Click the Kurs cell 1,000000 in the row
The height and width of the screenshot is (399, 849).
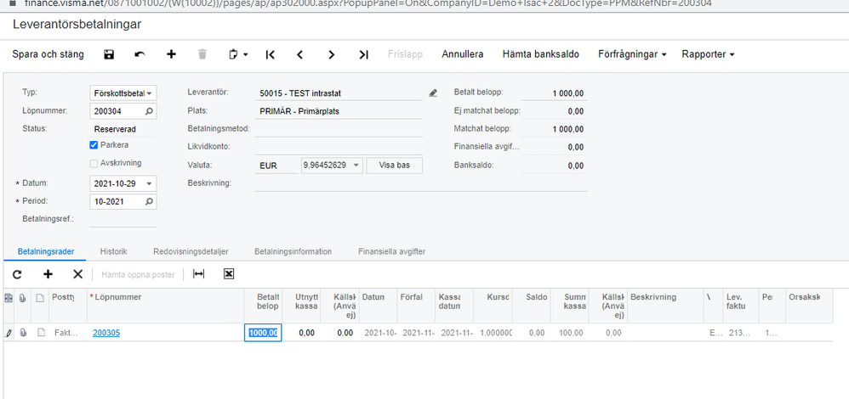click(x=495, y=333)
